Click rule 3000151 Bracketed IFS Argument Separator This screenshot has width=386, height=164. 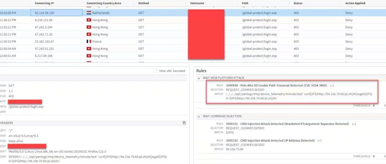coord(287,124)
